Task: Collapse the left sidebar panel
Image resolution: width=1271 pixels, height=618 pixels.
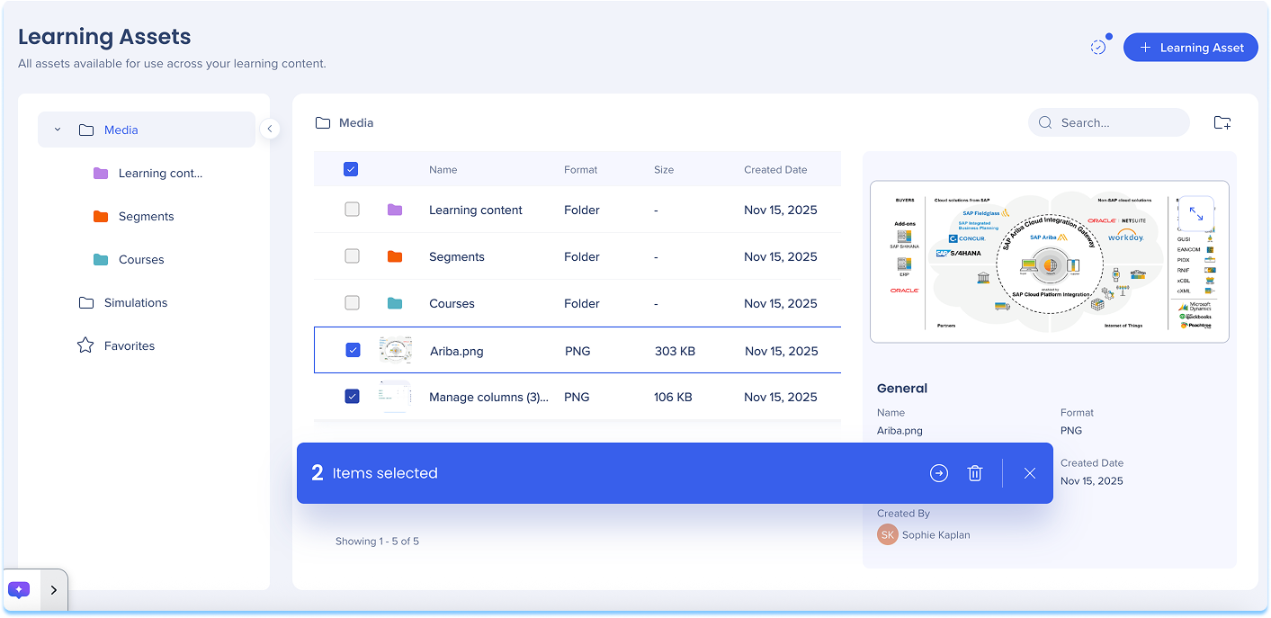Action: pyautogui.click(x=269, y=130)
